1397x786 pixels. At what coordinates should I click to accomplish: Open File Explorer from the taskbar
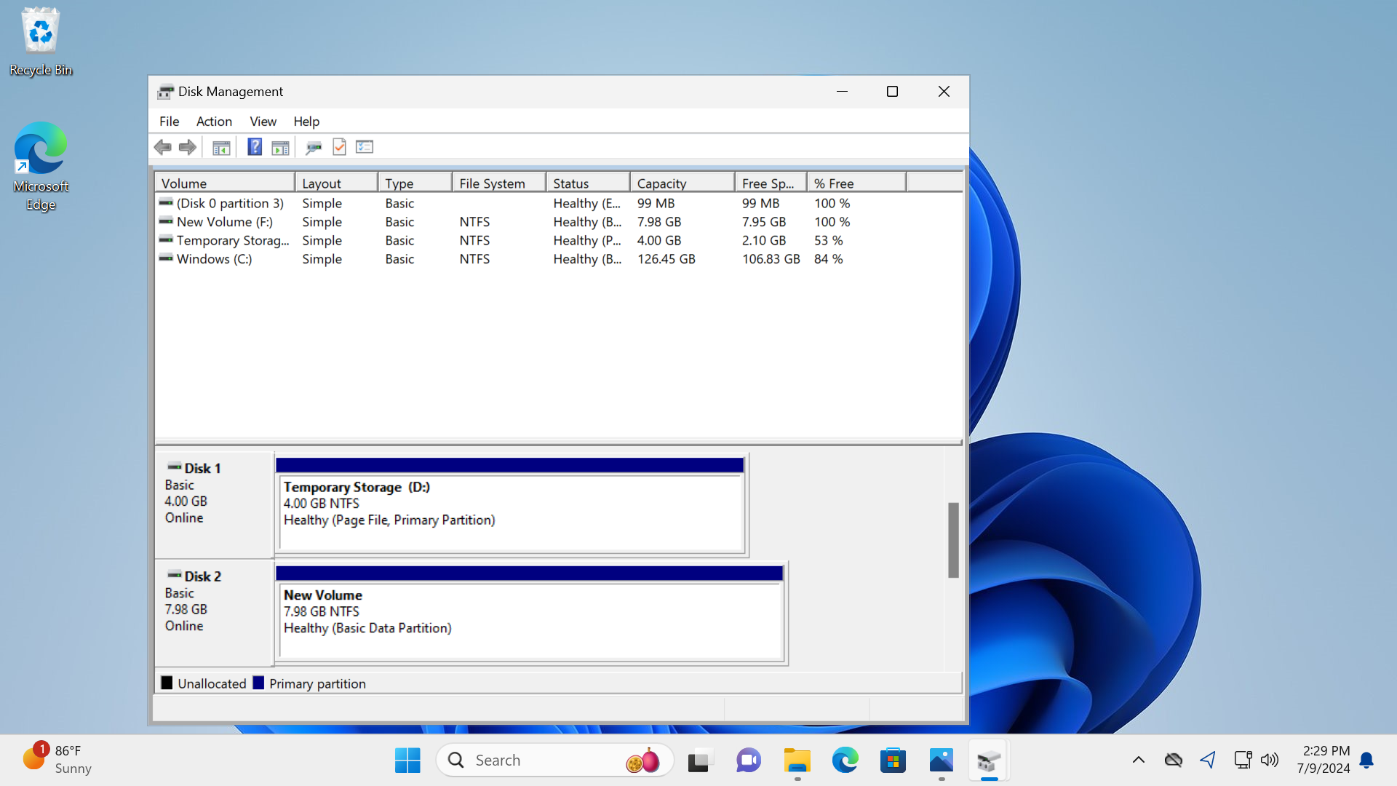pyautogui.click(x=797, y=761)
